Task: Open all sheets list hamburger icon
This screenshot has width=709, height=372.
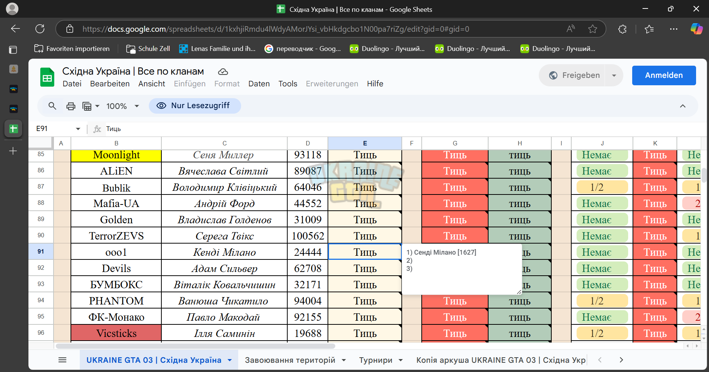Action: point(62,360)
